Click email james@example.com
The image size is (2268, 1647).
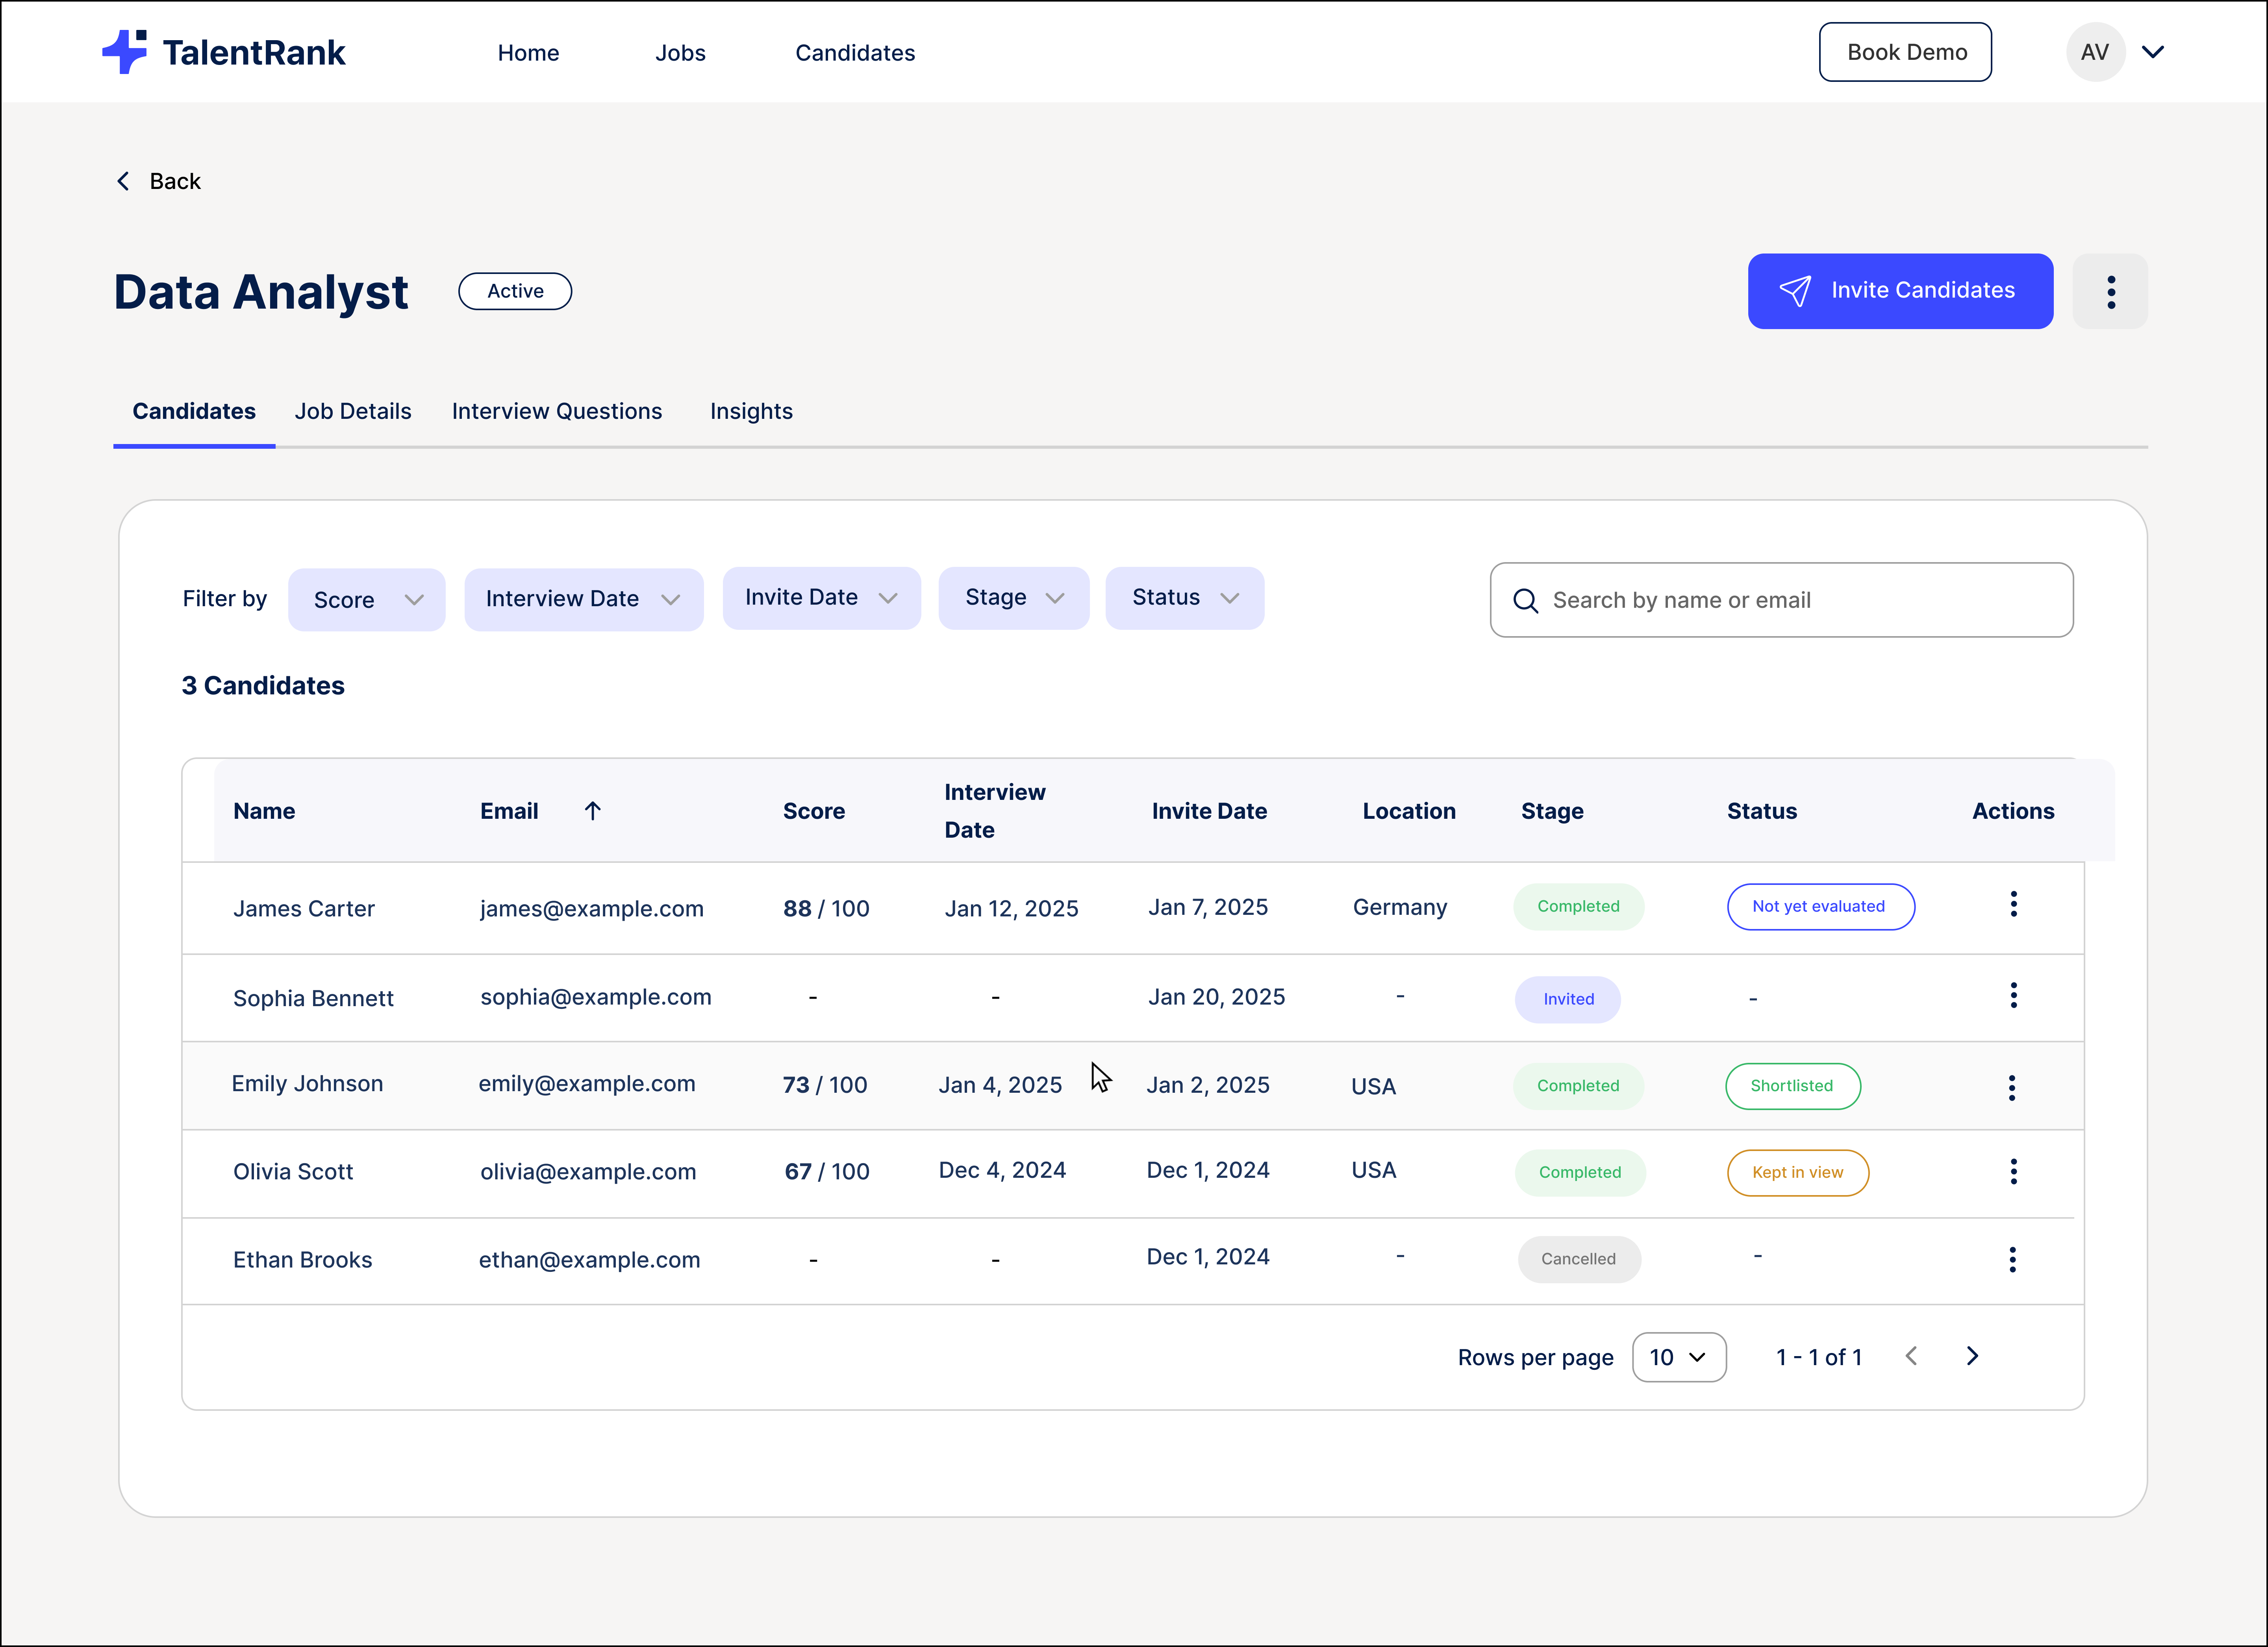pyautogui.click(x=592, y=909)
